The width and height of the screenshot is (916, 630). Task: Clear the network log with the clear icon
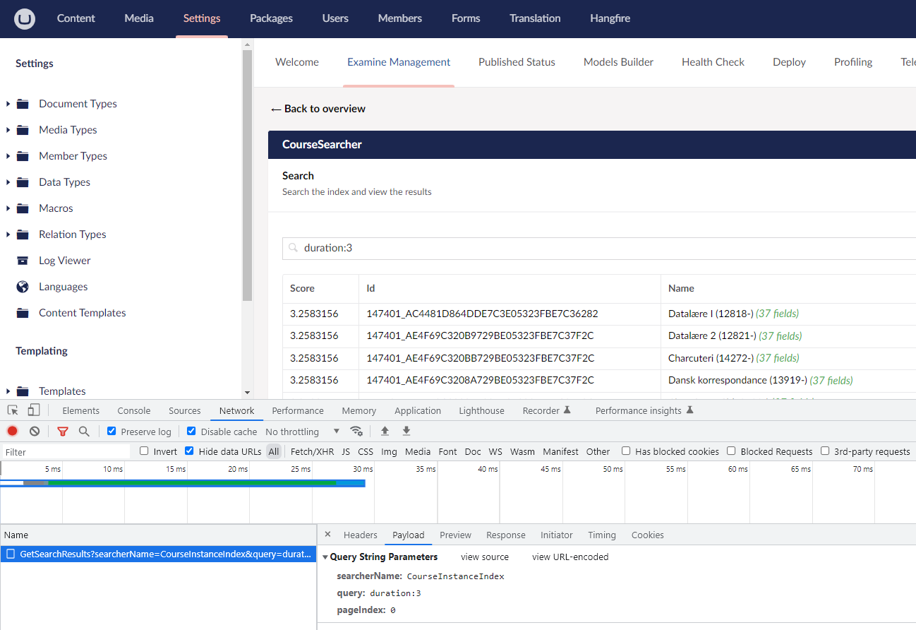(x=34, y=431)
